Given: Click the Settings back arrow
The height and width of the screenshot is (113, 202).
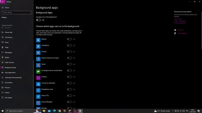Looking at the screenshot, I should click(3, 2).
